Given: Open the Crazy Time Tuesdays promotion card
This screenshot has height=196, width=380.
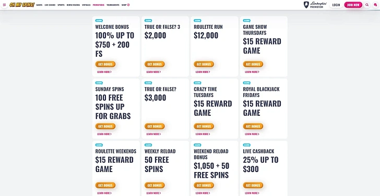Looking at the screenshot, I should (215, 108).
